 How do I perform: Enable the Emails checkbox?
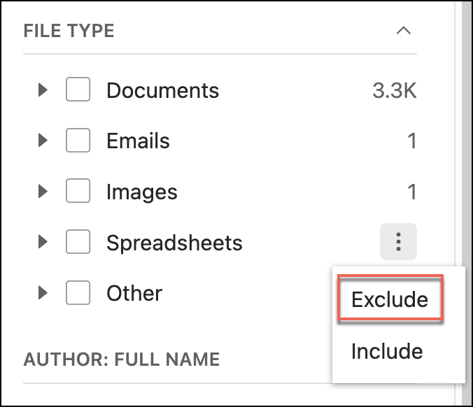tap(78, 141)
